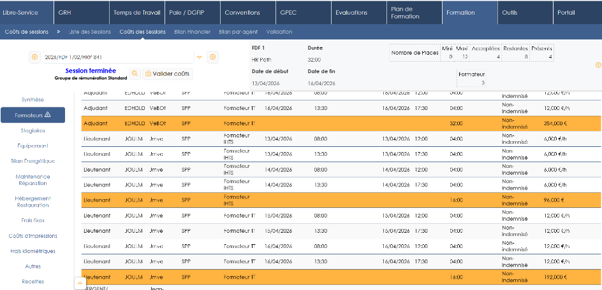Click Groupe de rémunération Standard label
Image resolution: width=602 pixels, height=290 pixels.
click(x=91, y=78)
